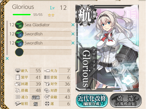The width and height of the screenshot is (146, 109).
Task: Click the Sea Gladiator fighter plane icon
Action: (19, 25)
